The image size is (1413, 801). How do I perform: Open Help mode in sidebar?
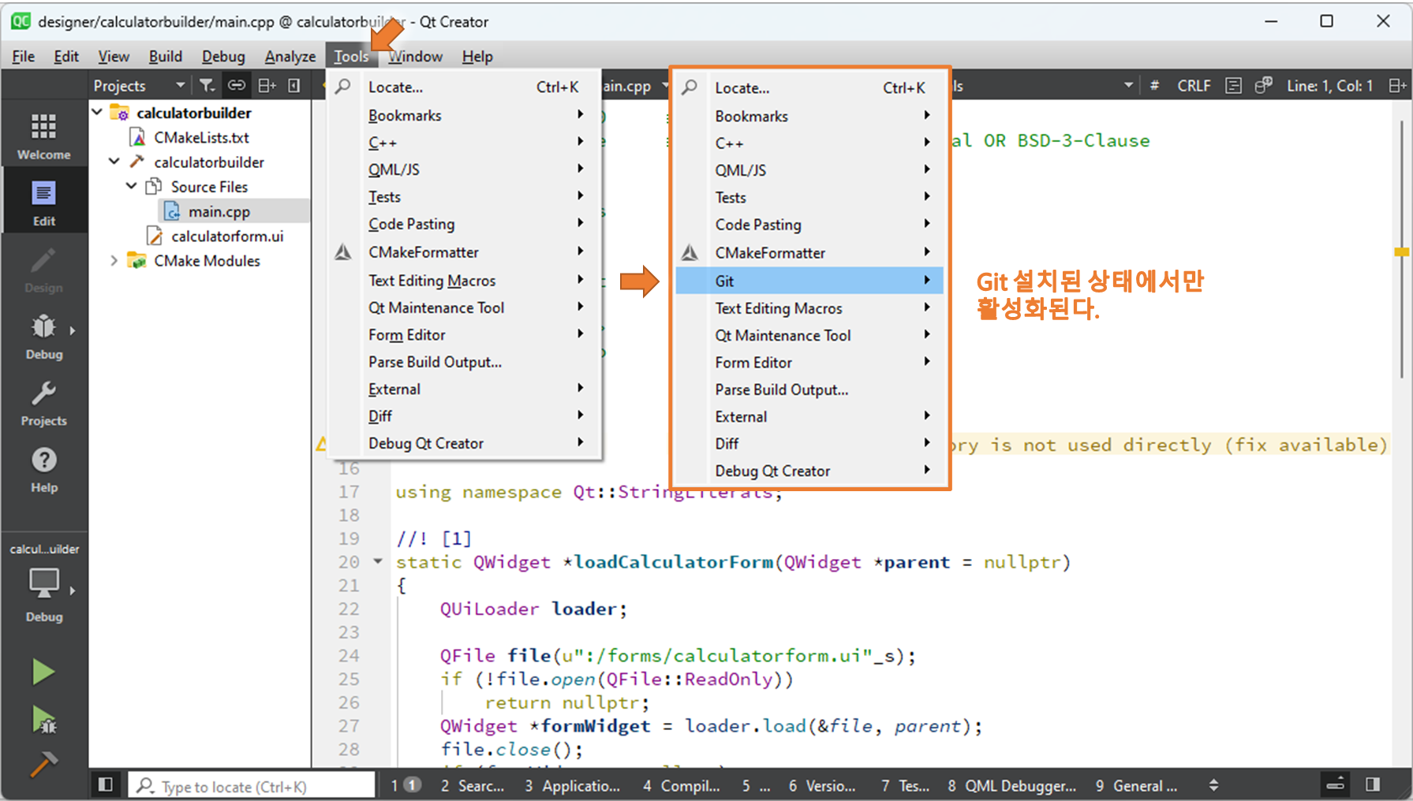pyautogui.click(x=44, y=470)
